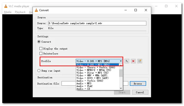Maximize the Convert dialog

click(x=136, y=10)
